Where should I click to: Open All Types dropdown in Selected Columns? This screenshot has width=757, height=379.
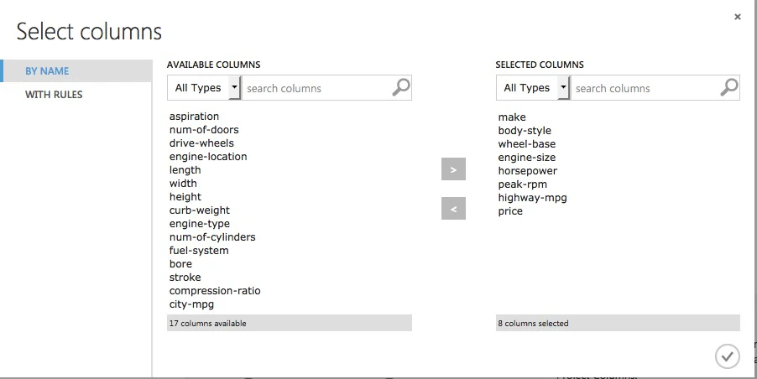click(533, 88)
